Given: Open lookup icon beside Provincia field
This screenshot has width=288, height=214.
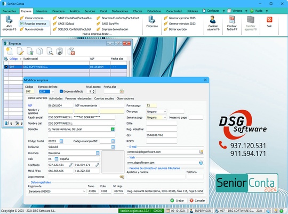Looking at the screenshot, I should [x=98, y=153].
